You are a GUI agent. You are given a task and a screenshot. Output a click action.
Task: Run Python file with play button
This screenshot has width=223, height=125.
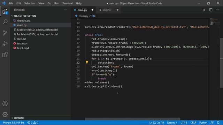point(204,10)
